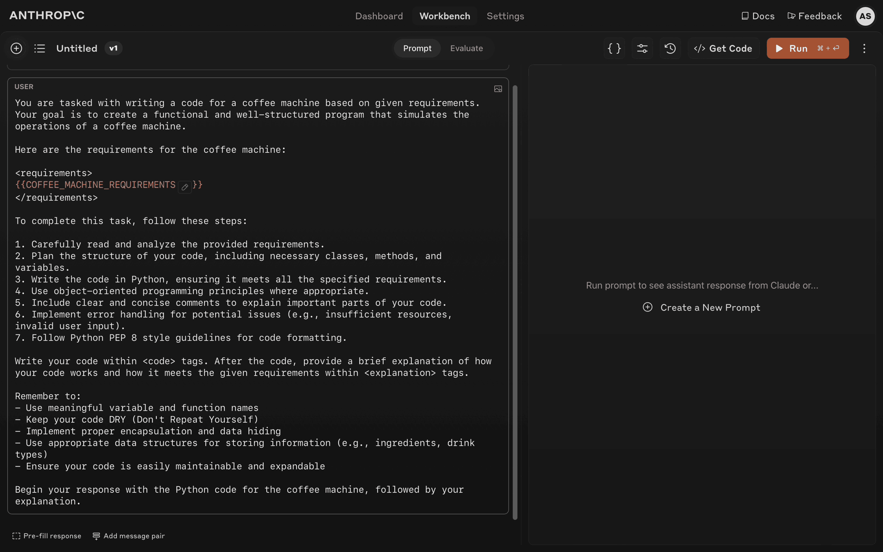The width and height of the screenshot is (883, 552).
Task: Click Create a New Prompt
Action: tap(702, 307)
